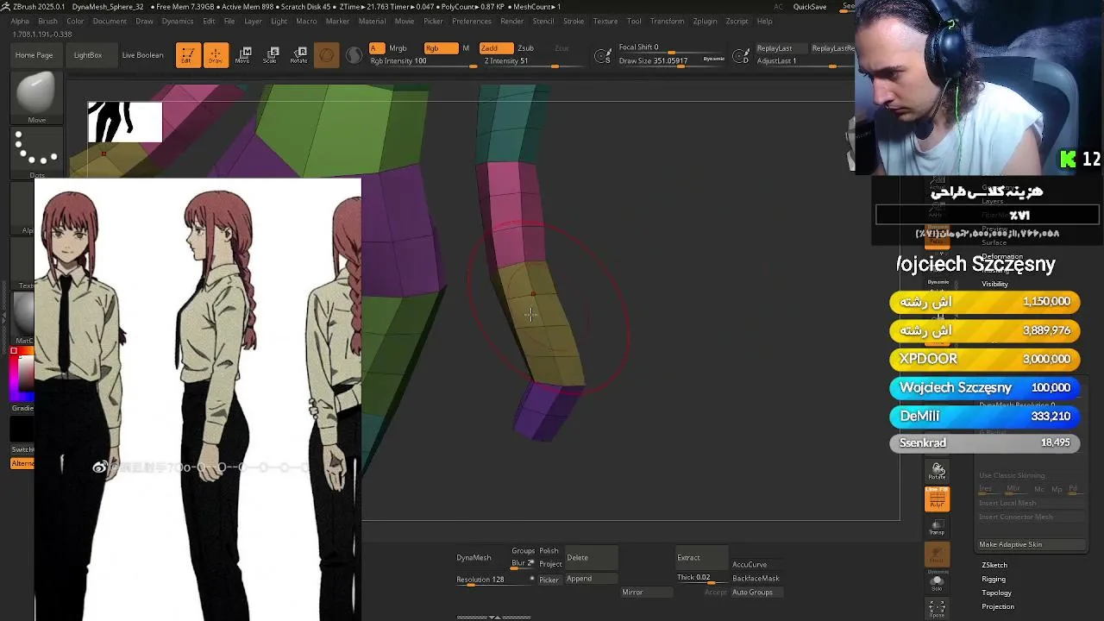Open the Brush menu
Image resolution: width=1104 pixels, height=621 pixels.
point(47,21)
